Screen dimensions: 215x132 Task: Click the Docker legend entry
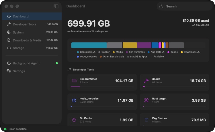pos(104,52)
